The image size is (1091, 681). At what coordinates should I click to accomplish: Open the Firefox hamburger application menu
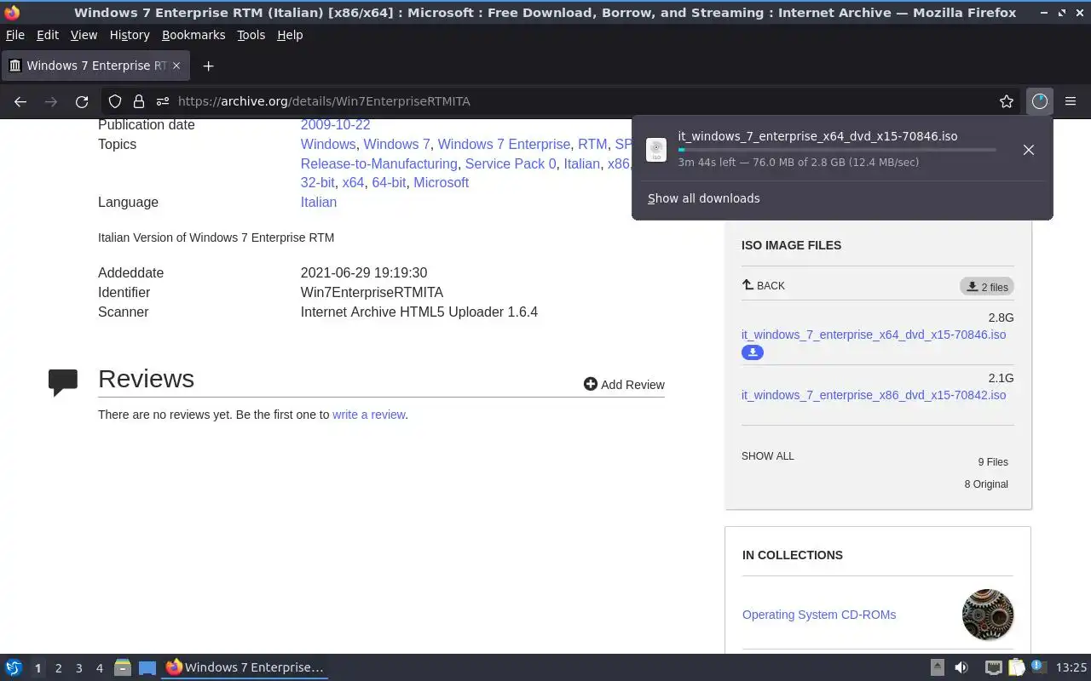pos(1071,101)
